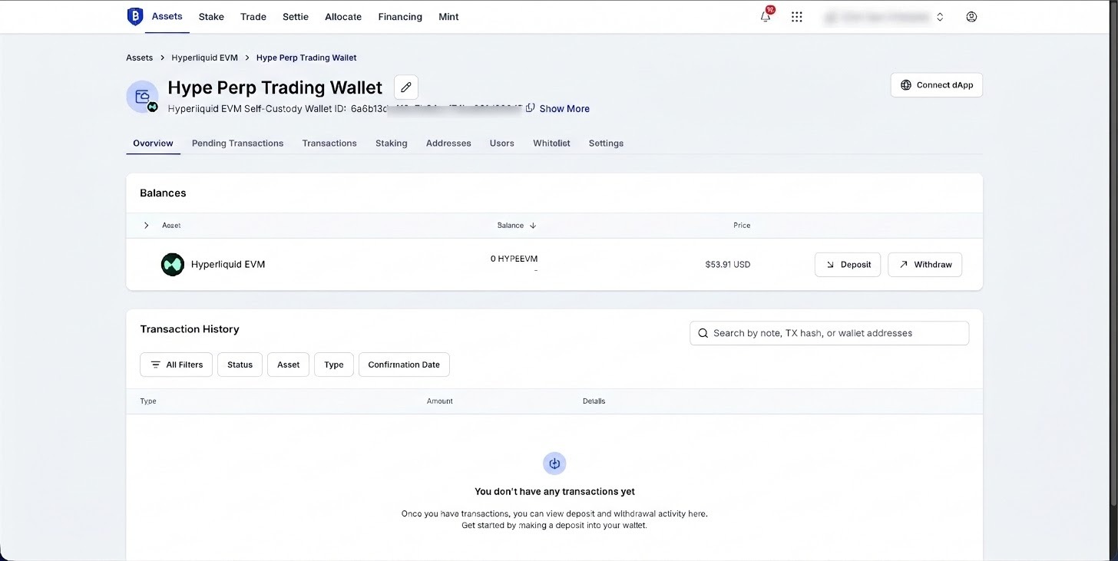Go to Stake in top navigation

tap(211, 17)
